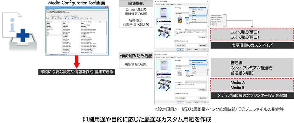
Task: Click 詳細設定 button in upper driver dialog
Action: [x=202, y=37]
